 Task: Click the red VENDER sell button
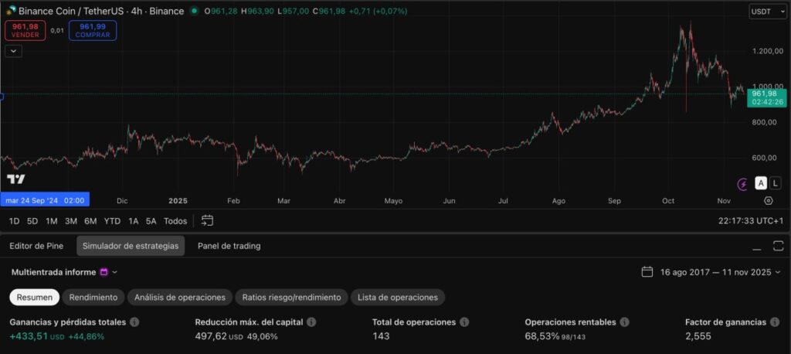click(25, 30)
